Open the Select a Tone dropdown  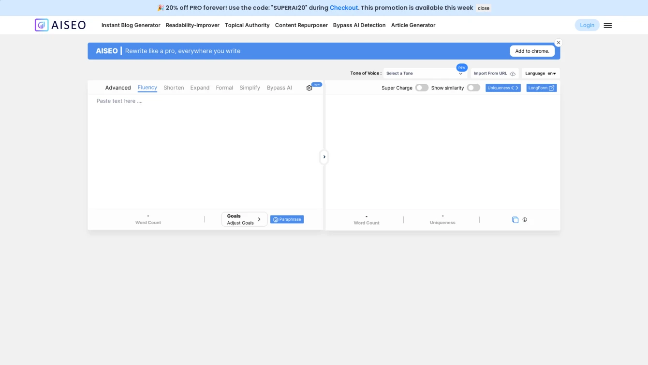[425, 74]
